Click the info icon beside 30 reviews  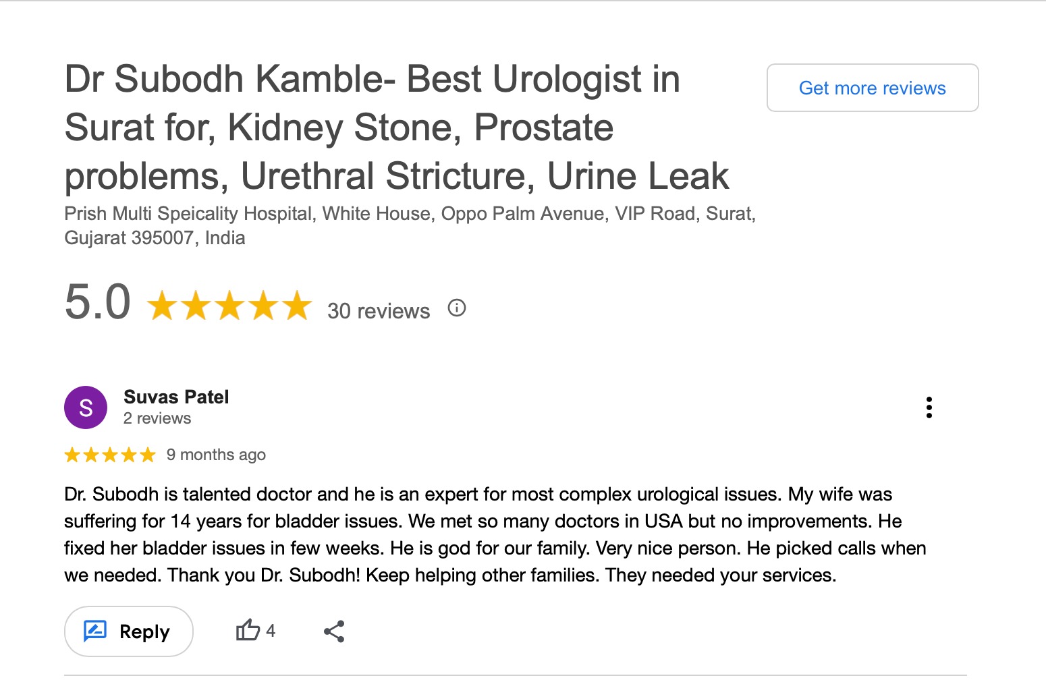tap(457, 308)
